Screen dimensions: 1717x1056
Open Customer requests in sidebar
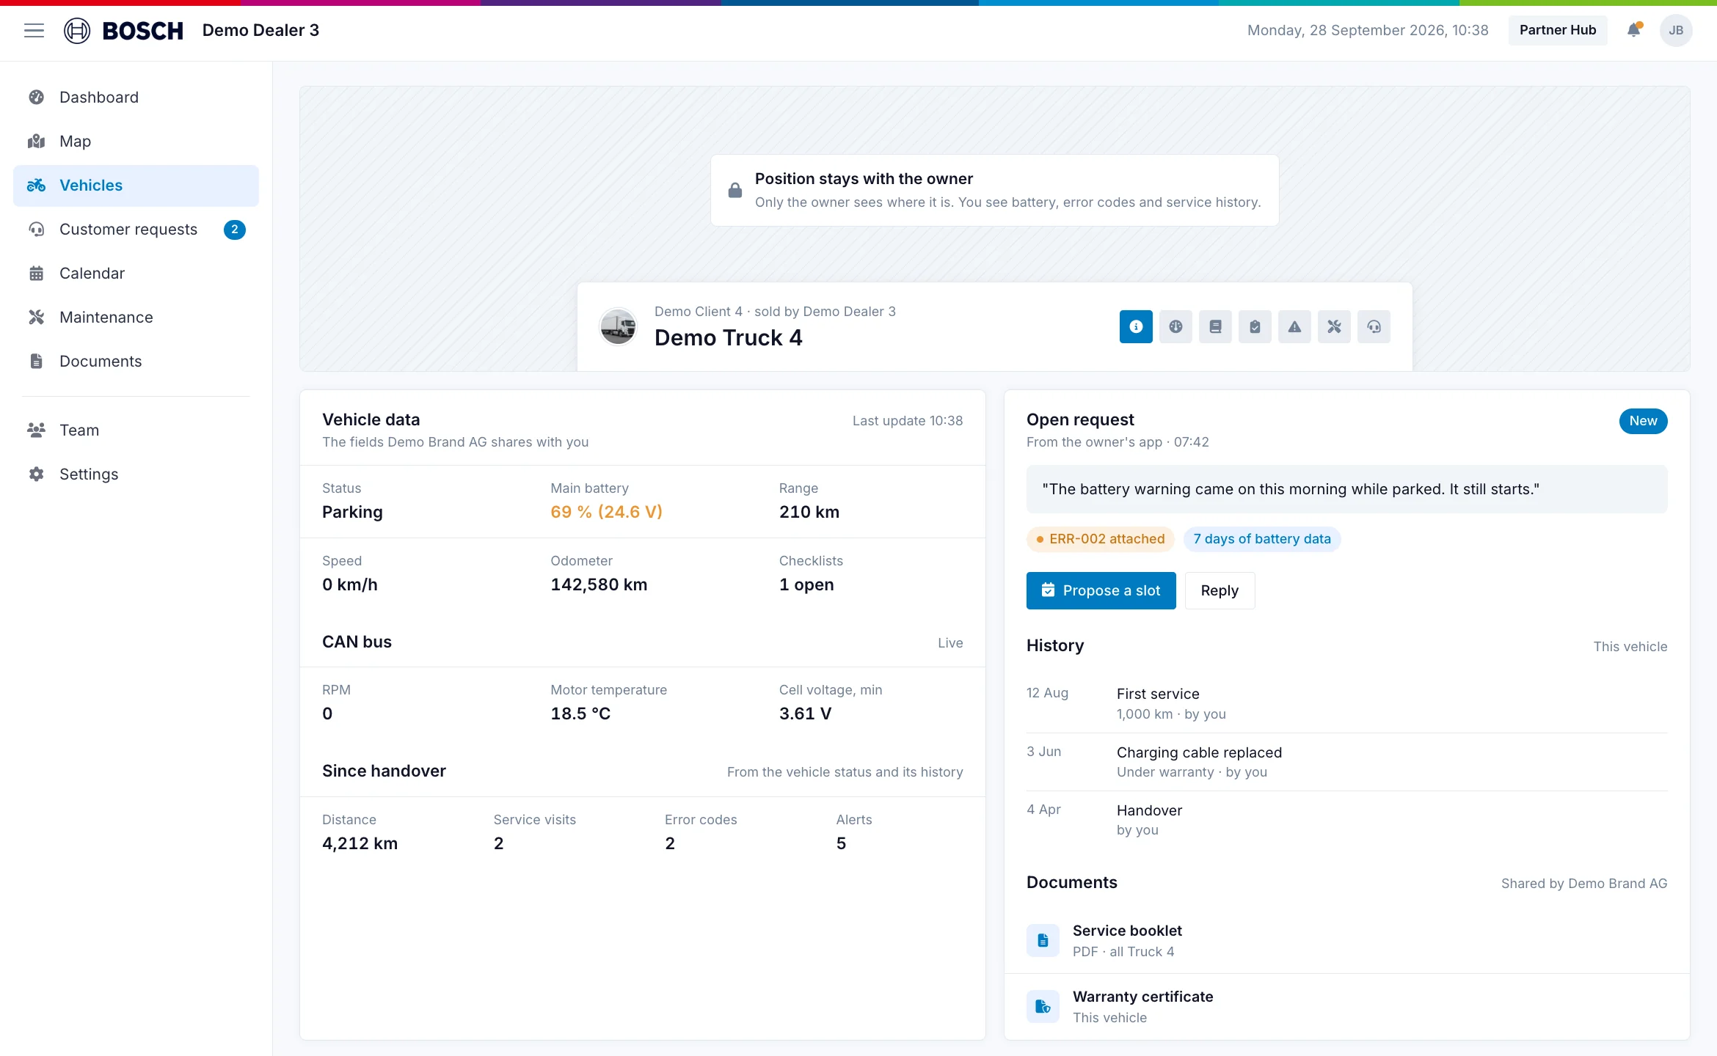[136, 230]
